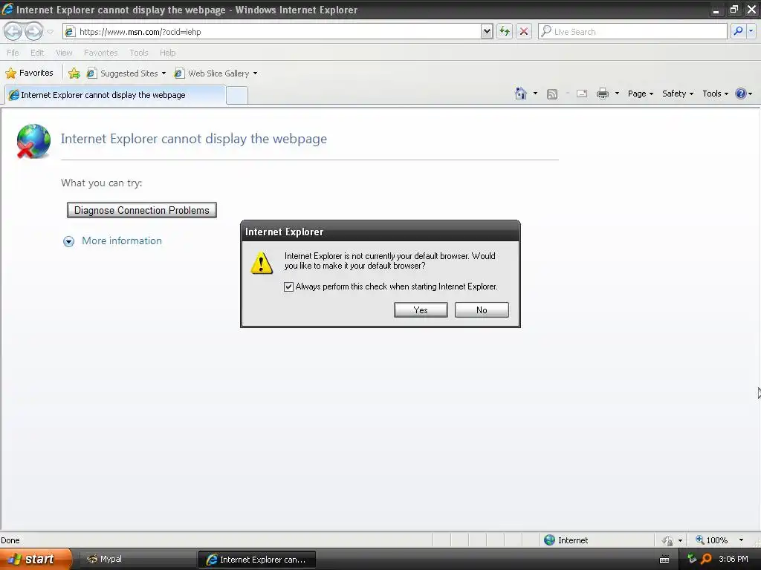Expand zoom level dropdown arrow
The image size is (761, 570).
pos(741,540)
